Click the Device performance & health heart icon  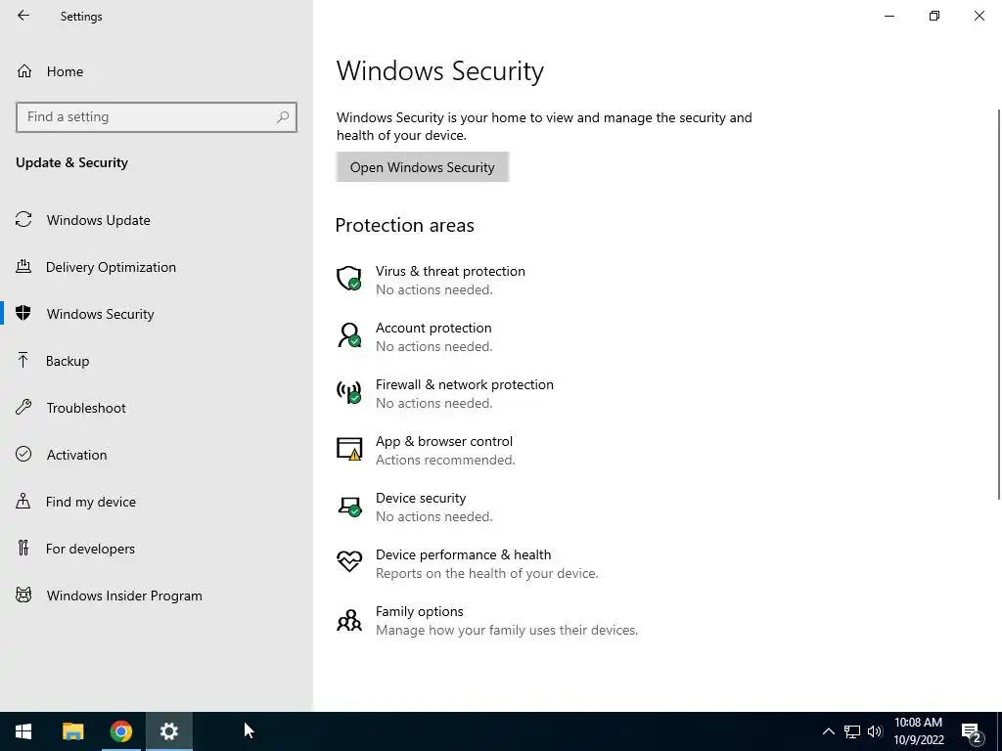tap(349, 562)
